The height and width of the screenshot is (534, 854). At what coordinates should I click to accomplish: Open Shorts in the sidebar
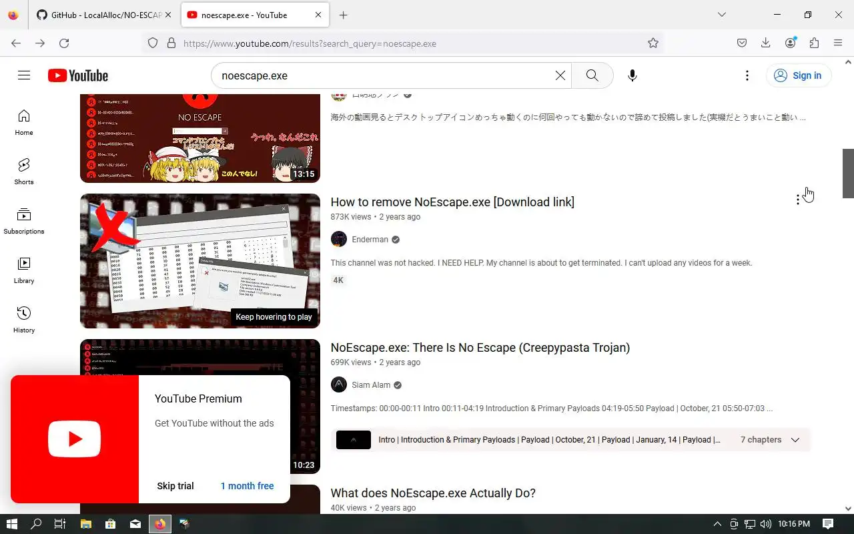point(24,172)
